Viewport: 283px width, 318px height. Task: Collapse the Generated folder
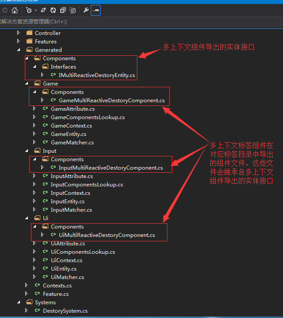pyautogui.click(x=19, y=50)
